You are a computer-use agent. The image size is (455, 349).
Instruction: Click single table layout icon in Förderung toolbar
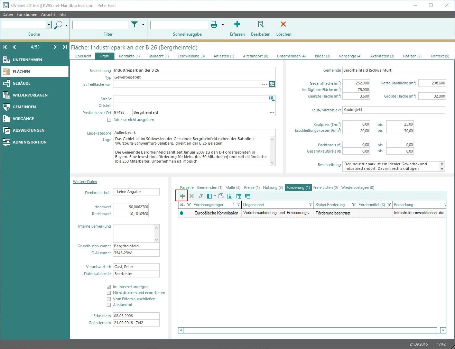click(x=239, y=196)
